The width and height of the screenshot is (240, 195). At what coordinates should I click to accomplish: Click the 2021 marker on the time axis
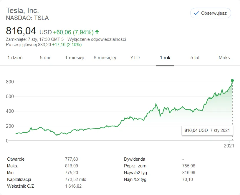(229, 146)
